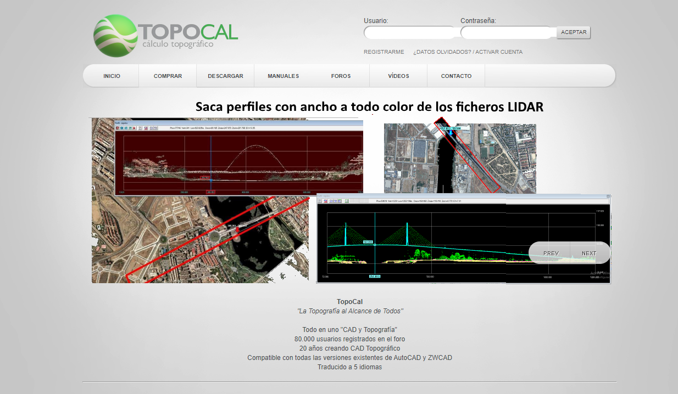This screenshot has height=394, width=678.
Task: Open the VÍDEOS tab
Action: pos(398,76)
